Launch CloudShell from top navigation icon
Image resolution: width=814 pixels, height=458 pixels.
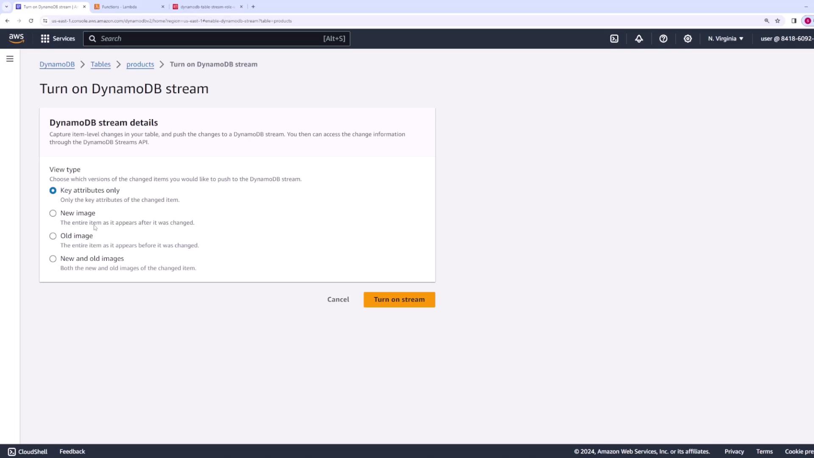click(614, 39)
